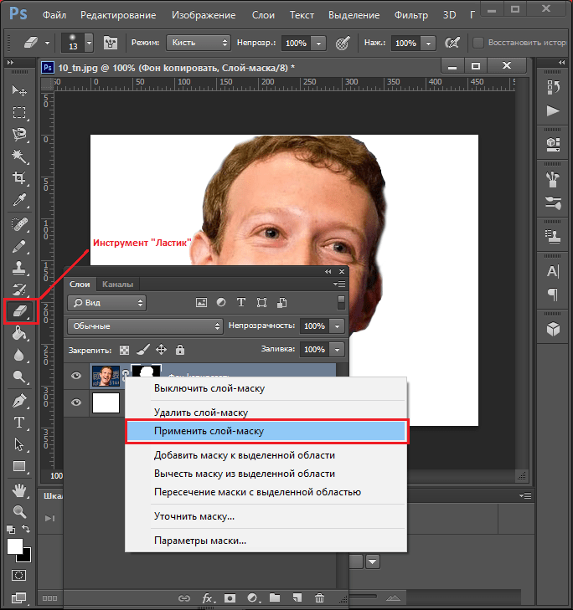Select the Dodge tool
The width and height of the screenshot is (573, 610).
[19, 377]
